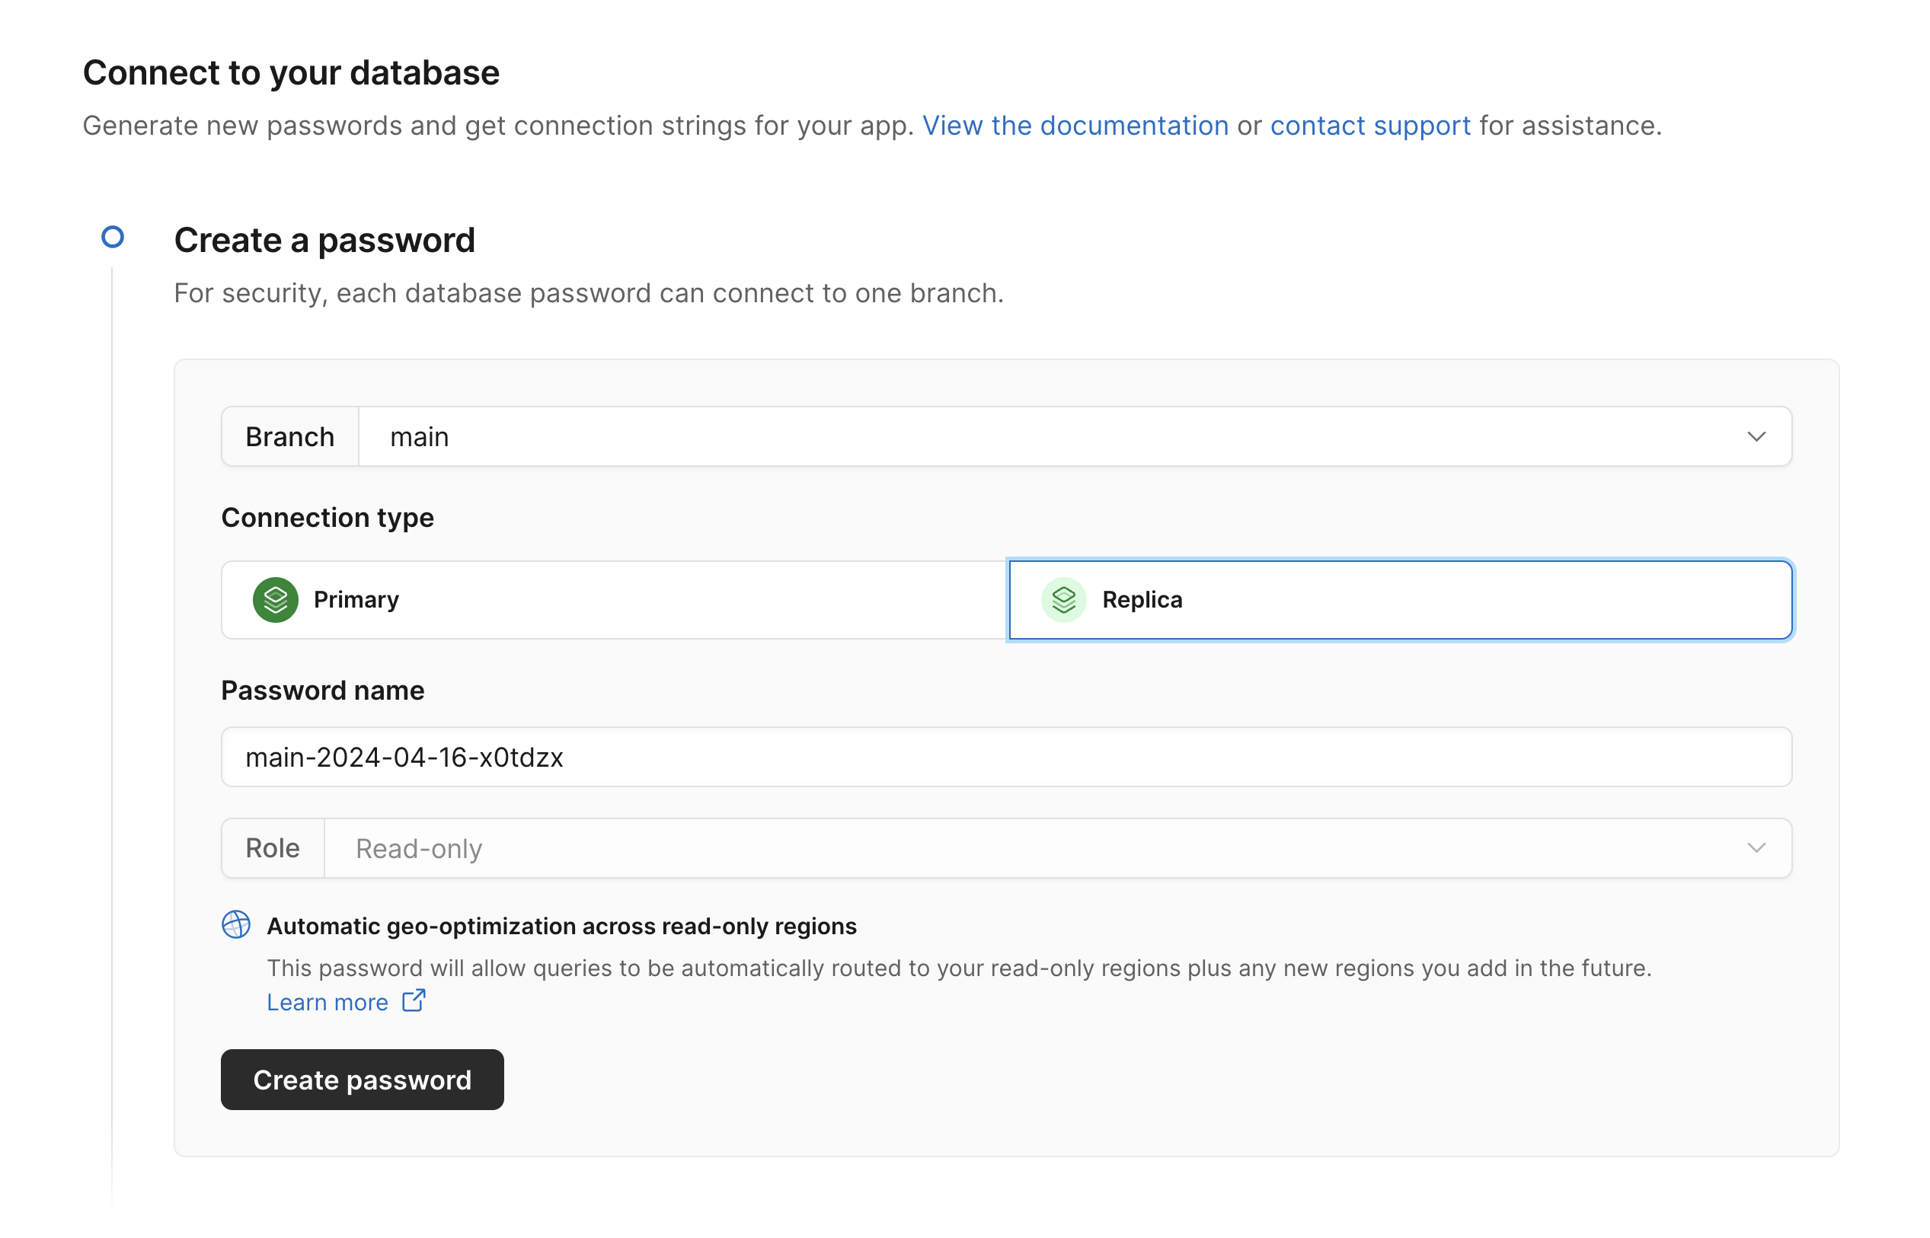Open the View the documentation link

click(x=1075, y=126)
